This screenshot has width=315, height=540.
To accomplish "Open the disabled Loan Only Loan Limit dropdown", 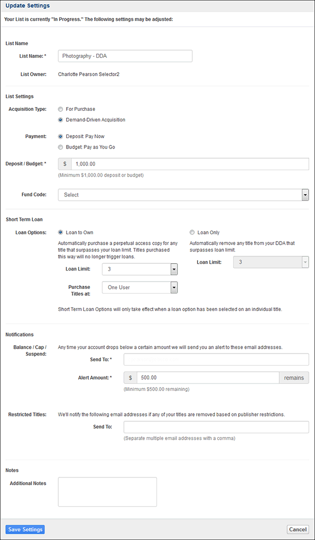I will [271, 262].
